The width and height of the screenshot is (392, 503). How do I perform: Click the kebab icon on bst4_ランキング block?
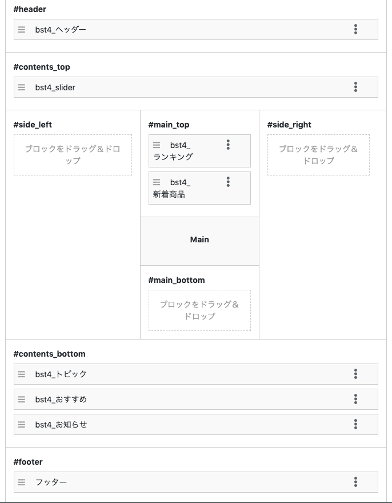pos(229,145)
